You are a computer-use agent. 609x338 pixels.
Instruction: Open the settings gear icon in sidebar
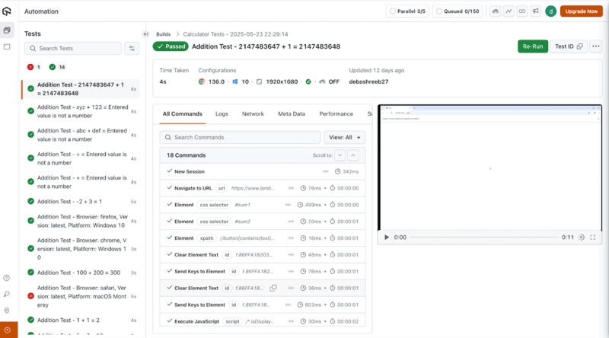pos(7,311)
